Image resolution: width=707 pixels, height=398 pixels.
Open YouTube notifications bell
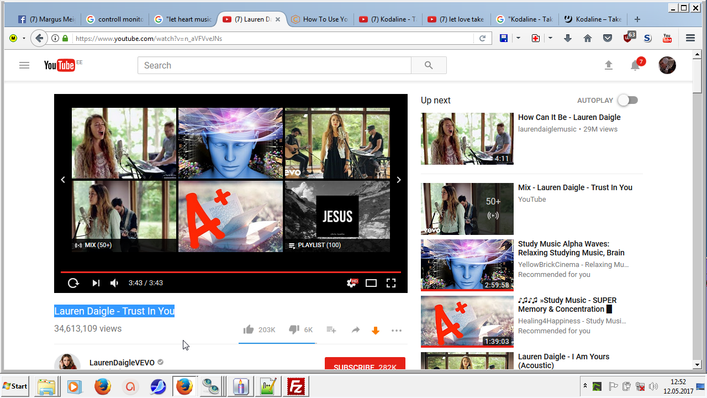[x=636, y=65]
